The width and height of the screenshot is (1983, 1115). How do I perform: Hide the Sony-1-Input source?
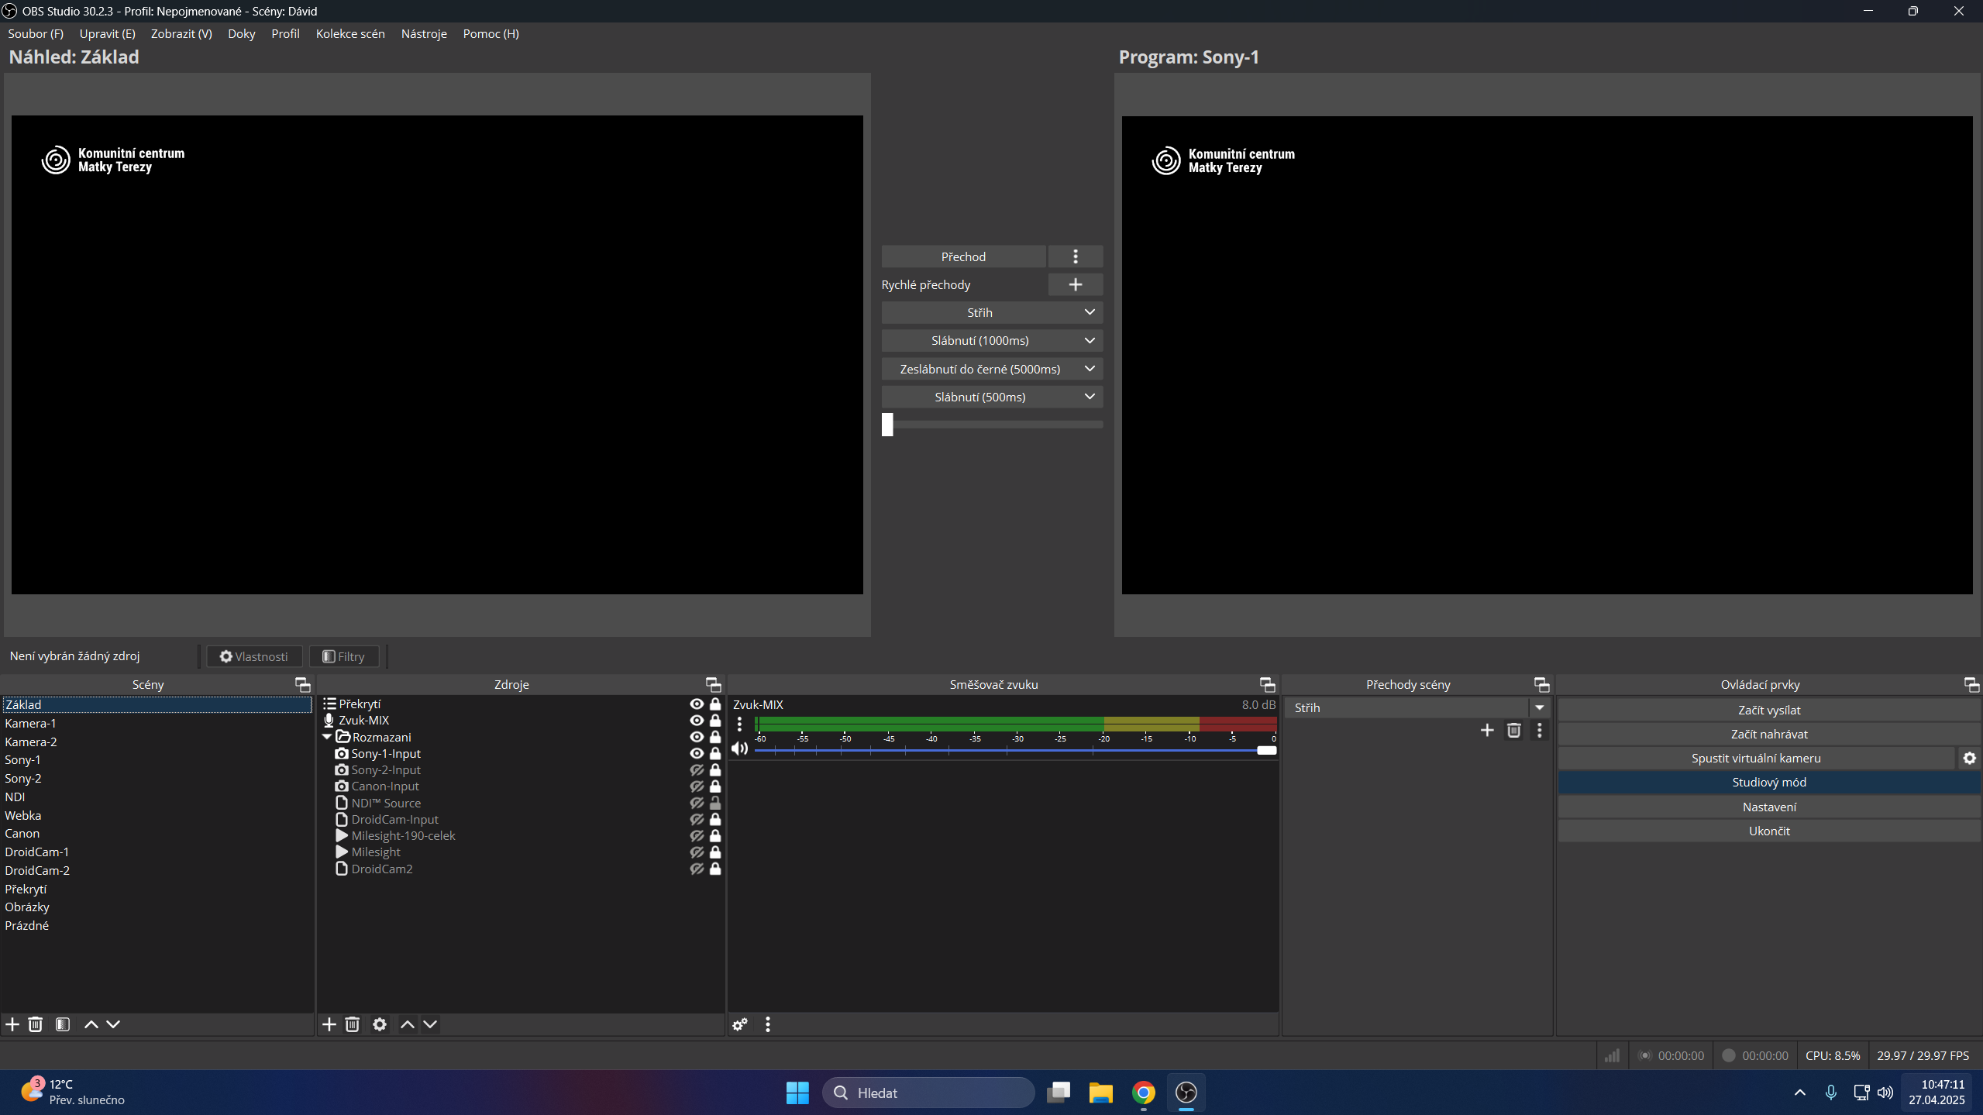pos(696,753)
